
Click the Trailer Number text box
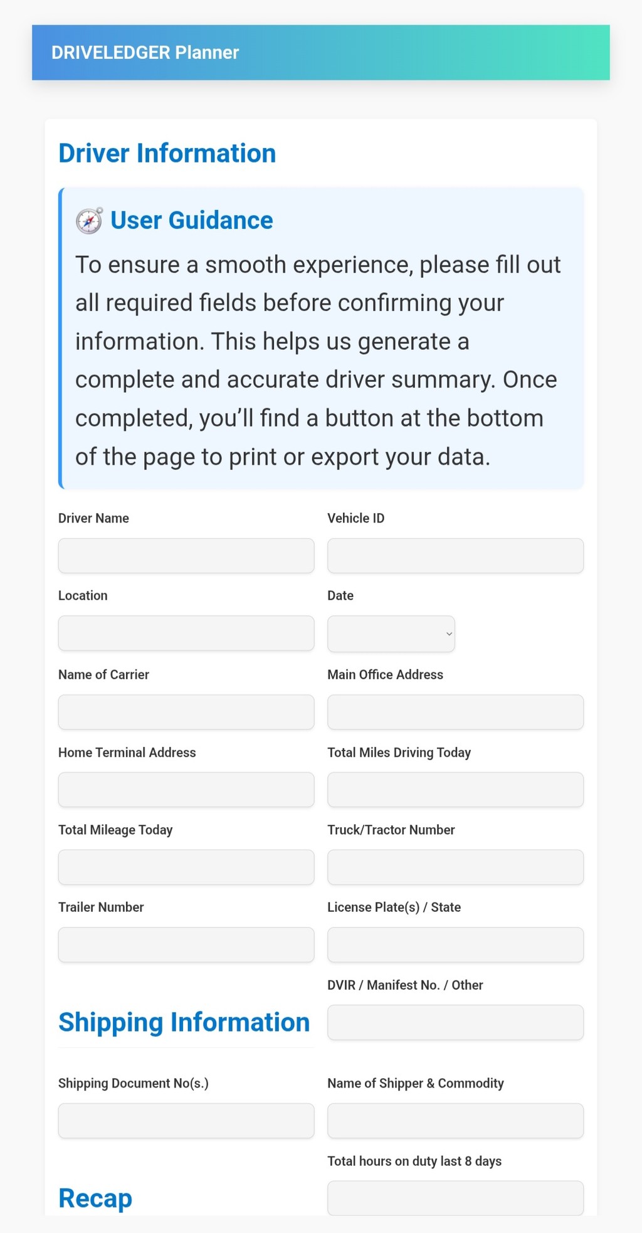click(186, 945)
